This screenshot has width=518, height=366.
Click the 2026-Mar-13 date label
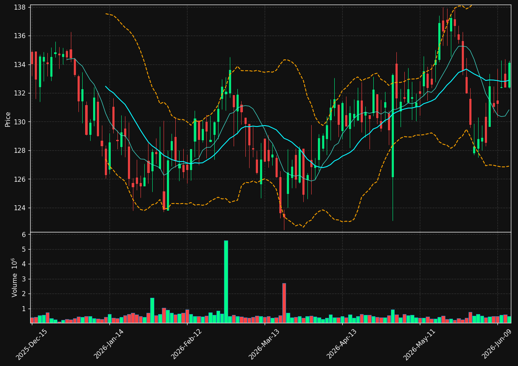[x=264, y=344]
